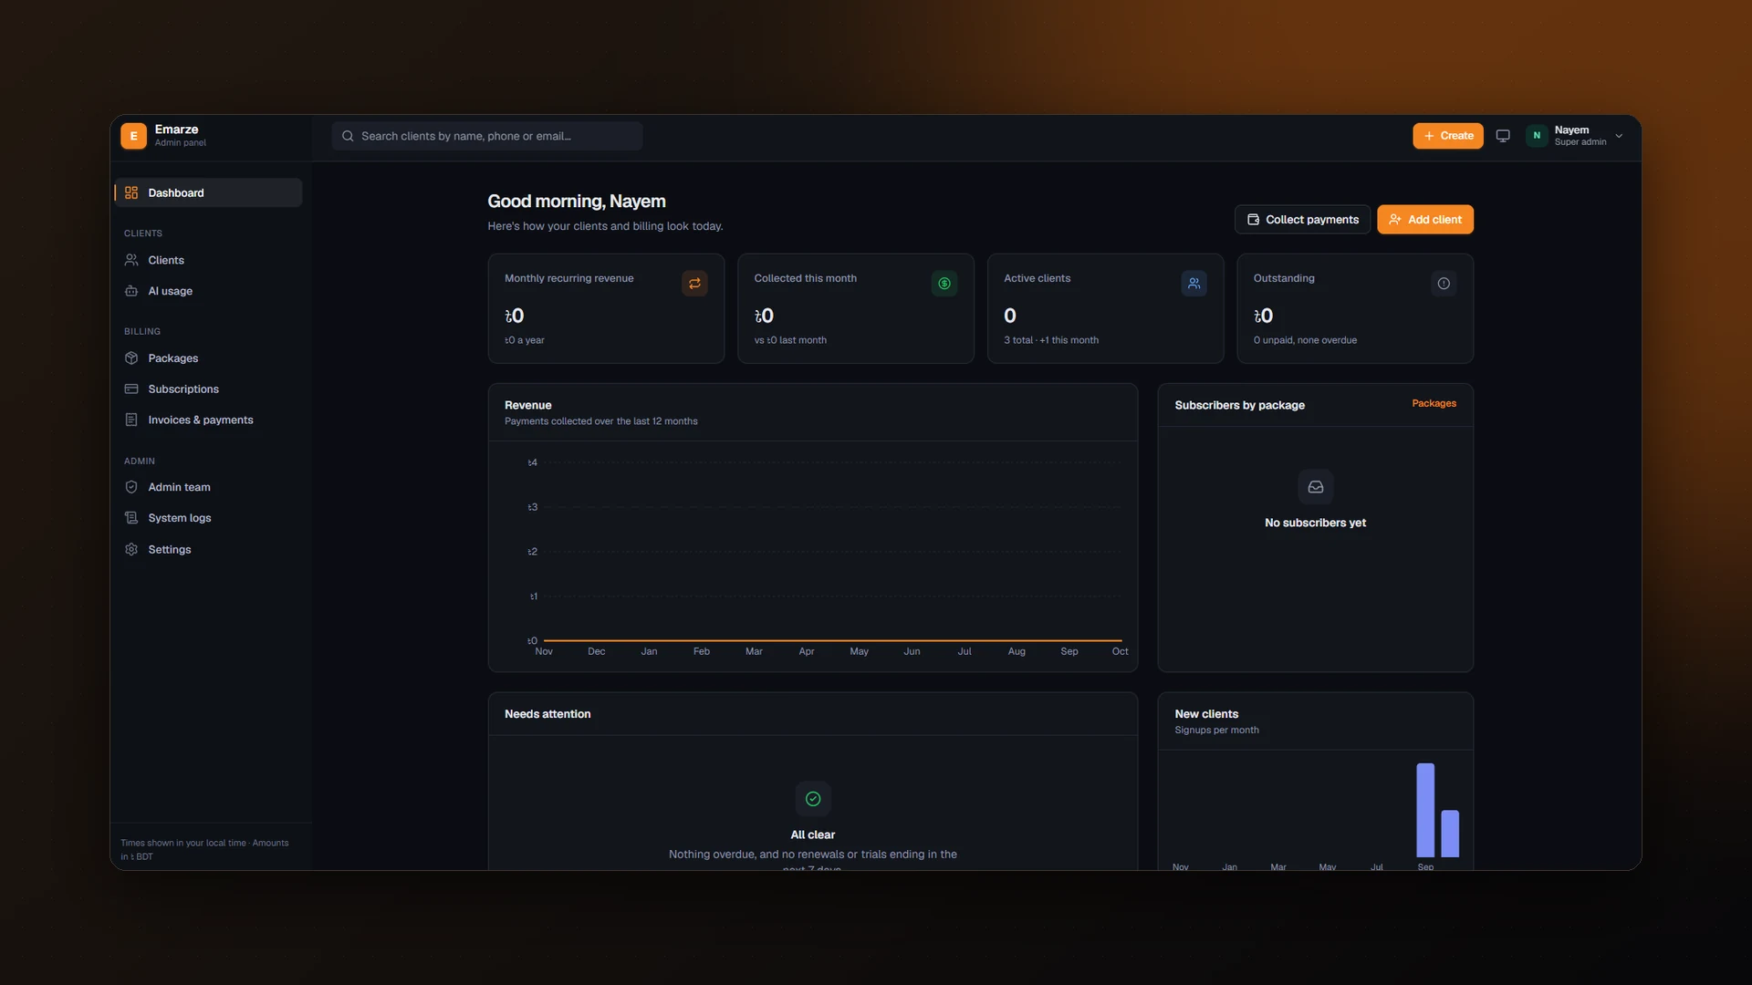Click the 'Signups per month' text

(1216, 731)
